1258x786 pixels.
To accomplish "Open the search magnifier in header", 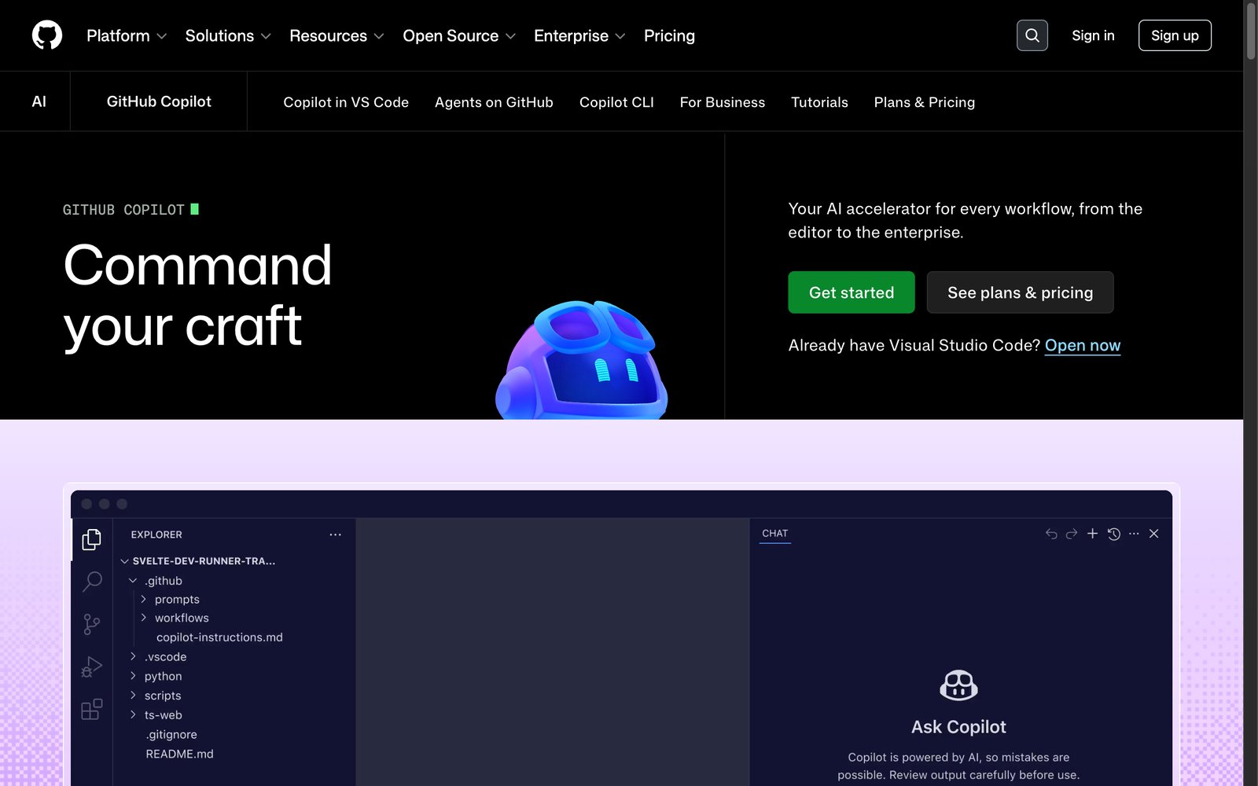I will (1032, 35).
